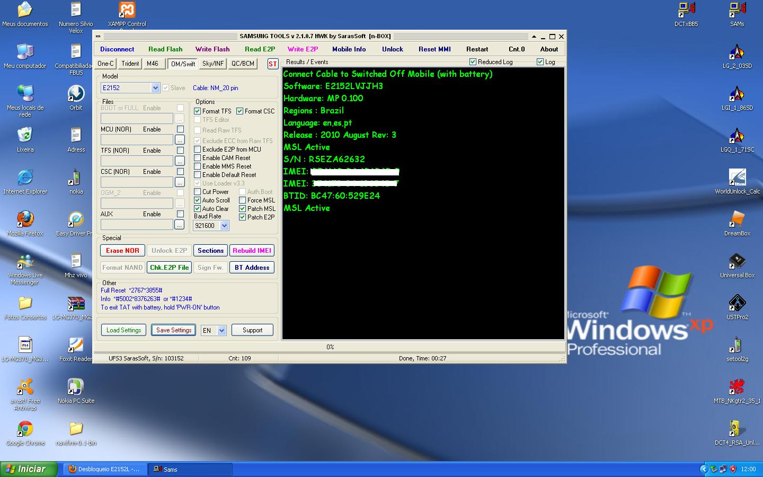The image size is (763, 477).
Task: Open the 921600 Baud Rate dropdown
Action: pyautogui.click(x=225, y=226)
